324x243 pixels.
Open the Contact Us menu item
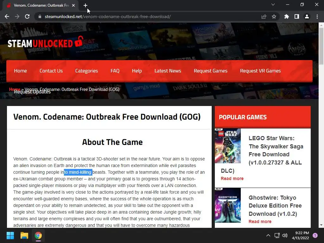[x=51, y=71]
